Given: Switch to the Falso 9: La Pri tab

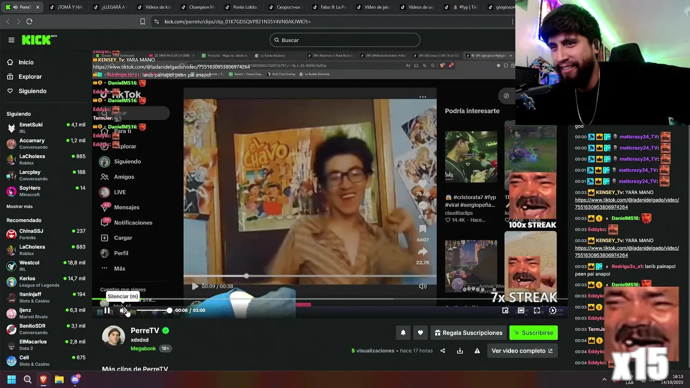Looking at the screenshot, I should click(329, 7).
